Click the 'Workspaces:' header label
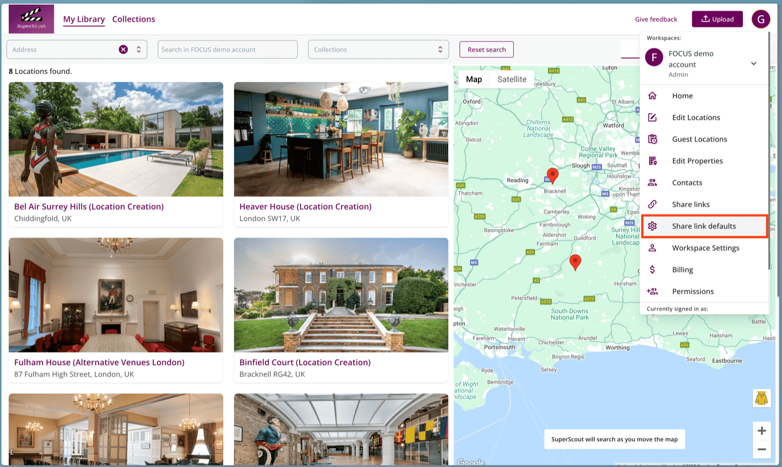 click(664, 38)
